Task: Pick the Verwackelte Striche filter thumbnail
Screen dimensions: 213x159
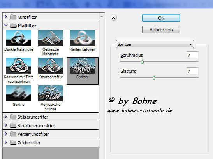Action: pyautogui.click(x=51, y=93)
